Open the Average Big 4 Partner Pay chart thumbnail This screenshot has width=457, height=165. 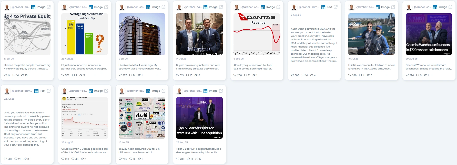click(x=85, y=34)
